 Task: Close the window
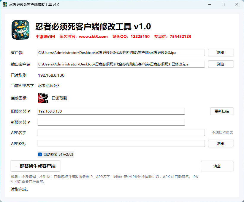237,4
